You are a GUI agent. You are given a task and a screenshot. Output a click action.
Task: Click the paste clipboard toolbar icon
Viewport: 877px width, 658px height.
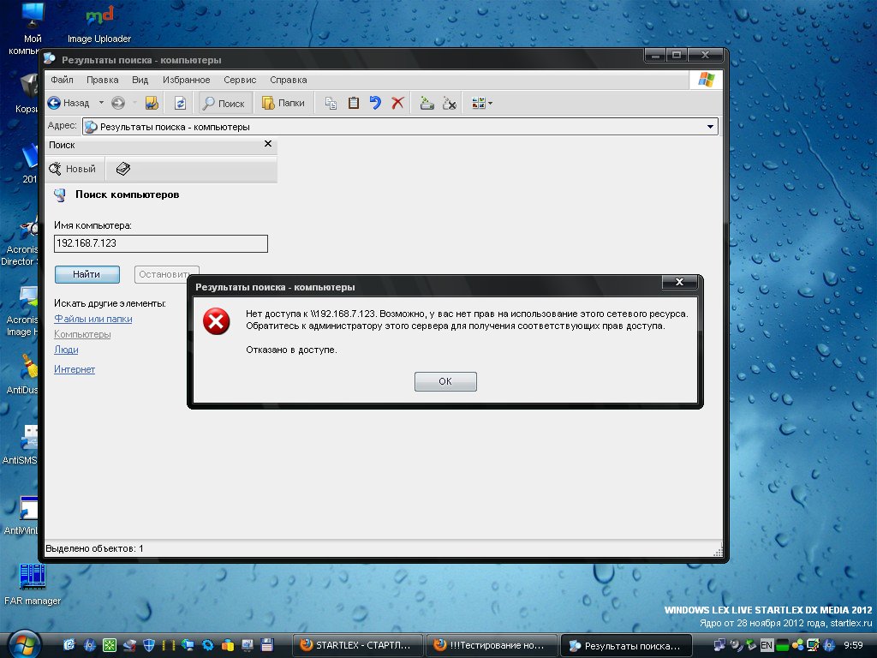(353, 103)
